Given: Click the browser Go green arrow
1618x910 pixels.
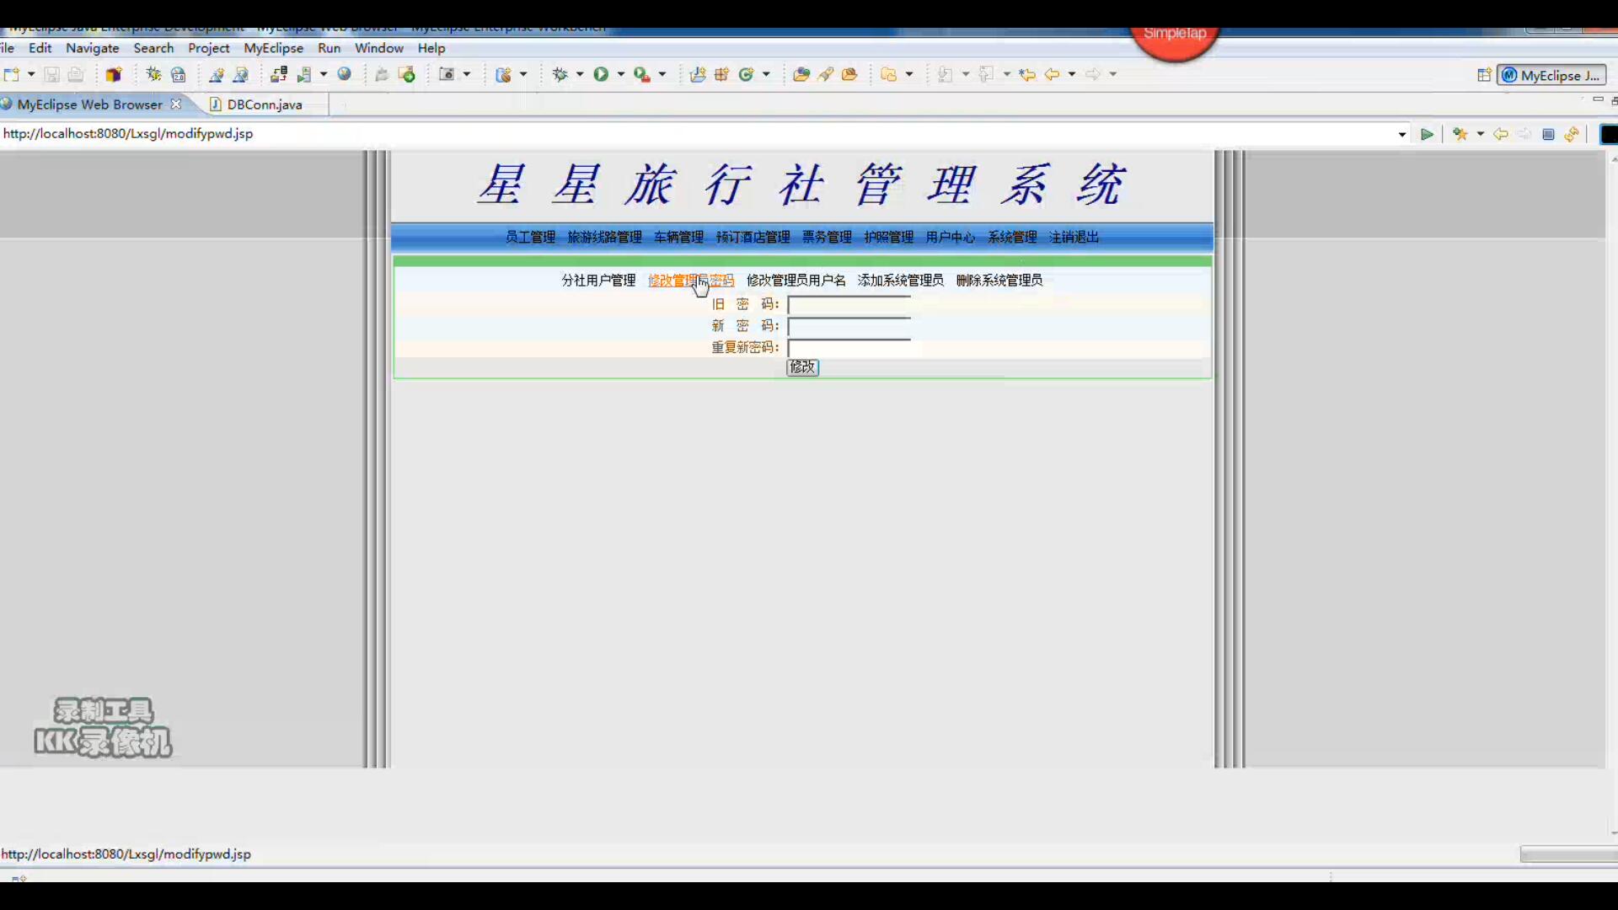Looking at the screenshot, I should 1428,135.
